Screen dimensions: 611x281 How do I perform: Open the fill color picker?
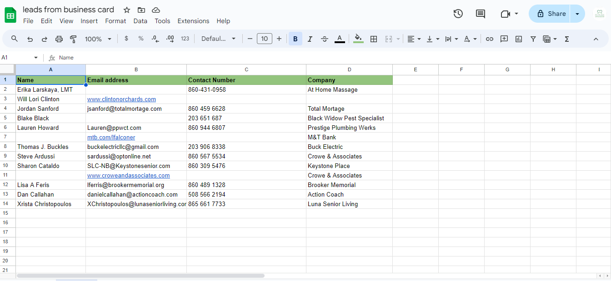pos(358,39)
